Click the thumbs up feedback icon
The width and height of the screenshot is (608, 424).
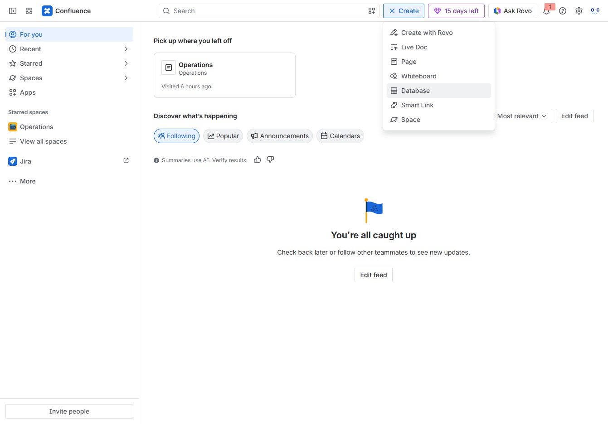pos(258,159)
